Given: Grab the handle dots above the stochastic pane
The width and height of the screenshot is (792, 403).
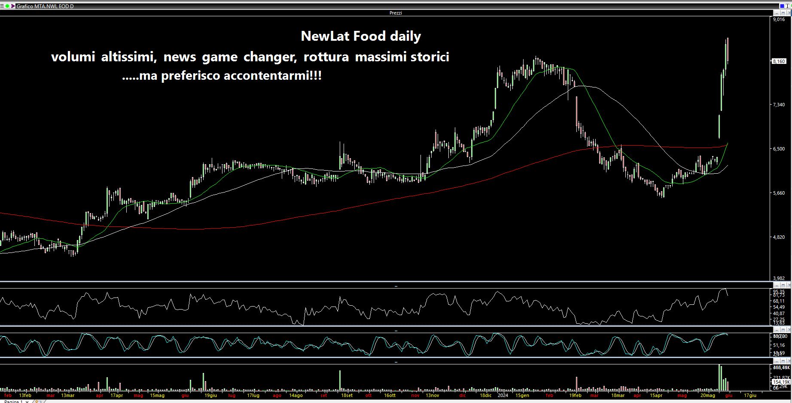Looking at the screenshot, I should 396,331.
